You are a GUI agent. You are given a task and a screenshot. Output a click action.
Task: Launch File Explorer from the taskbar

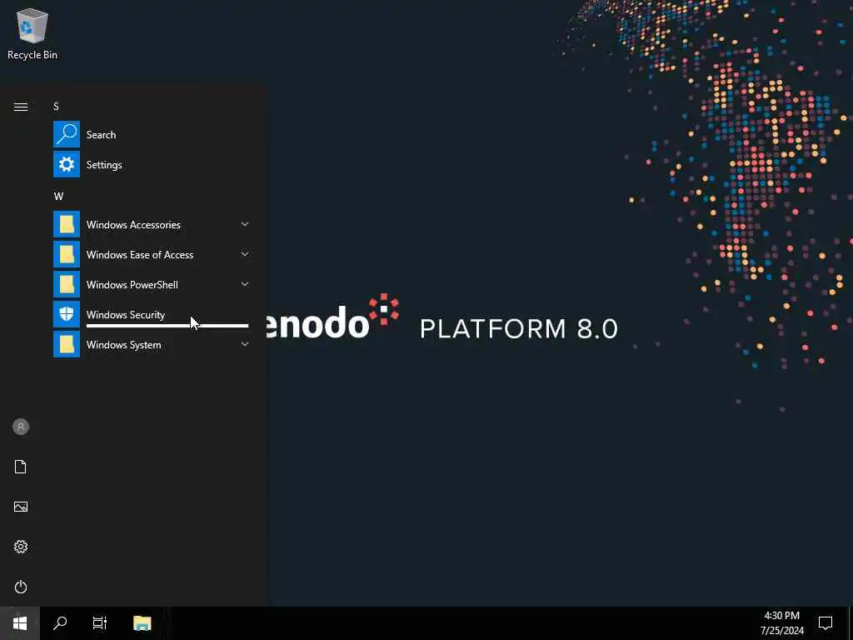142,623
